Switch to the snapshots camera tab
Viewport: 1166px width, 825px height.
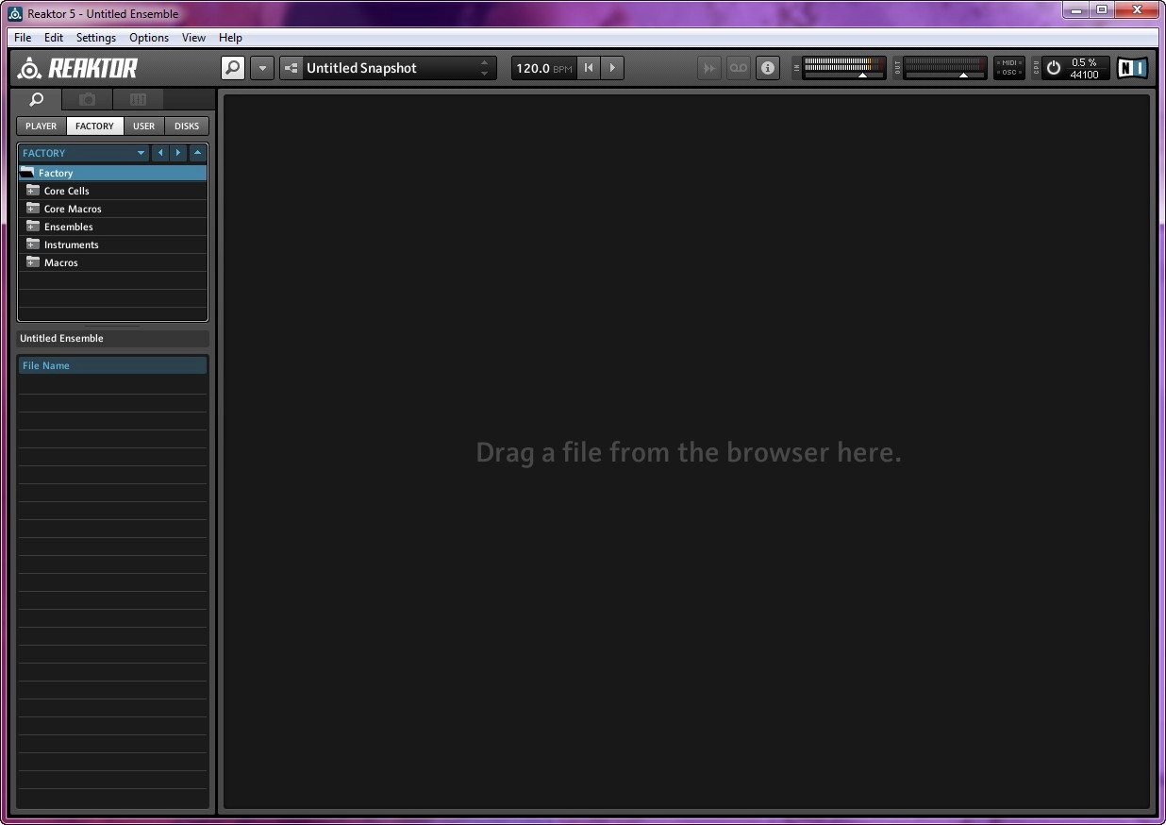click(x=87, y=99)
